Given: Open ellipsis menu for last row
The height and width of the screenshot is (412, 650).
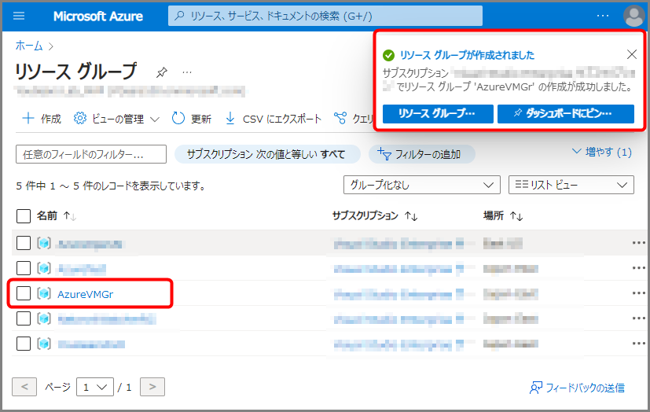Looking at the screenshot, I should pos(639,344).
